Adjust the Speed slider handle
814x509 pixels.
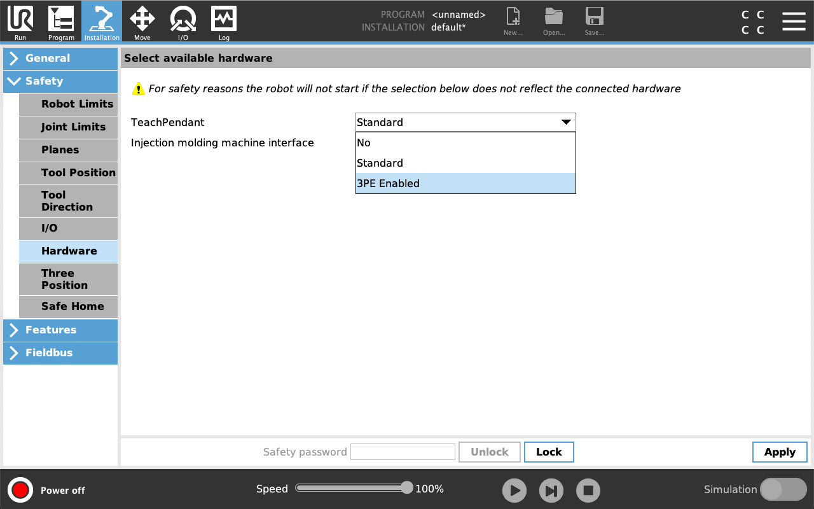click(407, 488)
